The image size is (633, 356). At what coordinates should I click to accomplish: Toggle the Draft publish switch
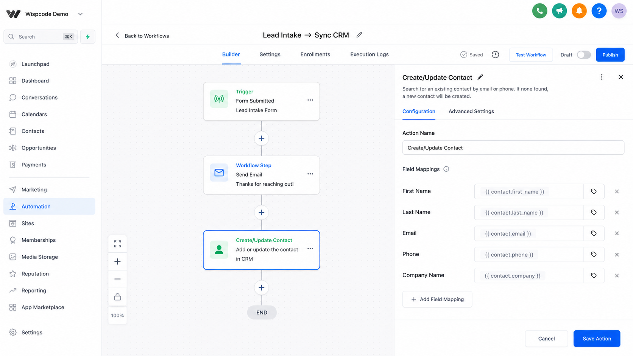[x=583, y=55]
